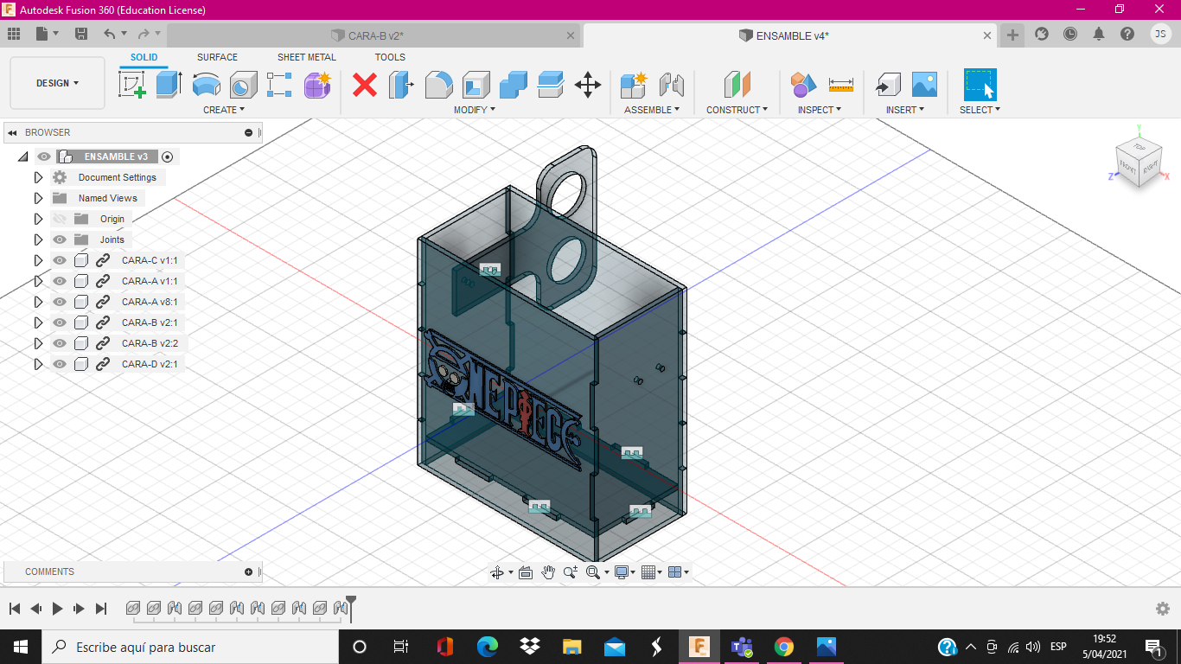Select the Extrude tool

tap(169, 85)
